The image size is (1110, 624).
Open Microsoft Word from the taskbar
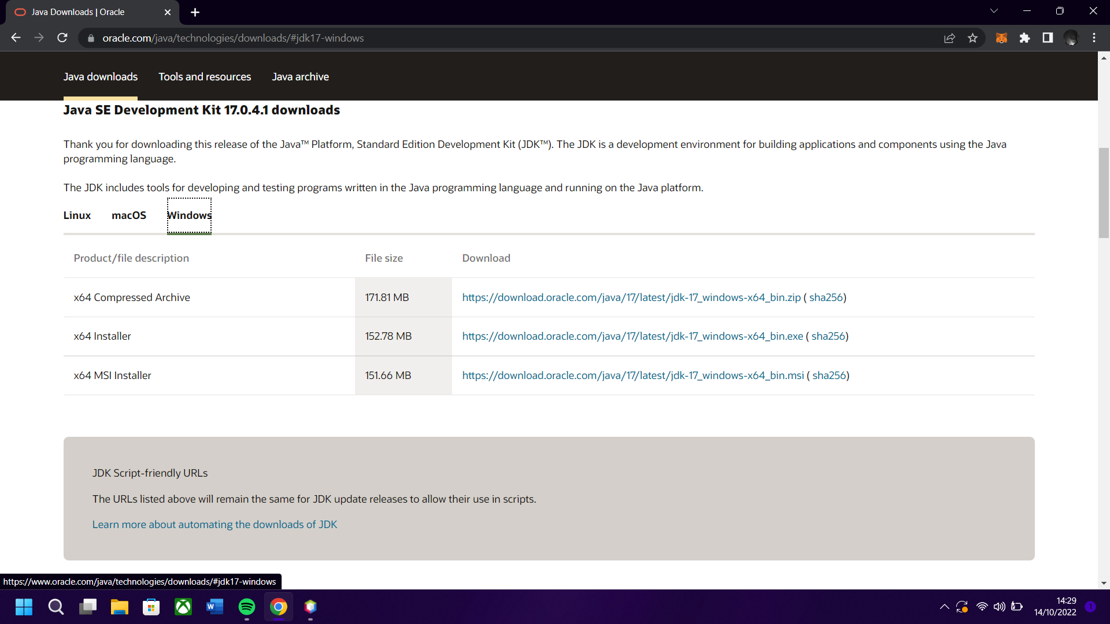pyautogui.click(x=214, y=607)
